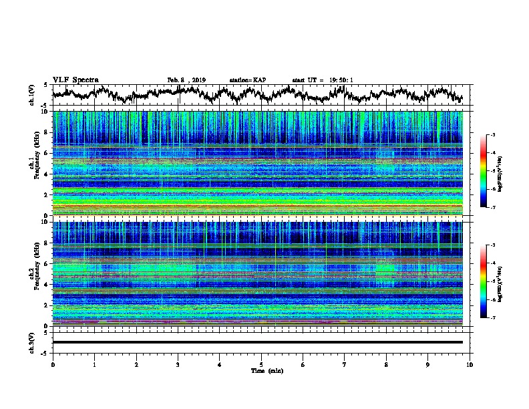Click the ch.1 color scale "log(PSD)" label
Viewport: 529px width, 409px height.
[500, 174]
